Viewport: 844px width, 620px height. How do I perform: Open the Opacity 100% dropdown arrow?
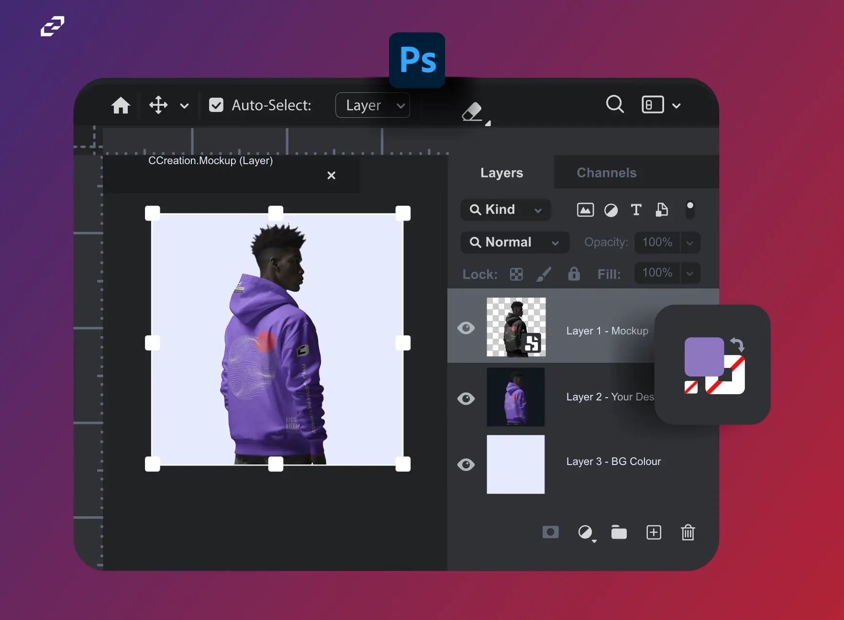click(x=690, y=243)
